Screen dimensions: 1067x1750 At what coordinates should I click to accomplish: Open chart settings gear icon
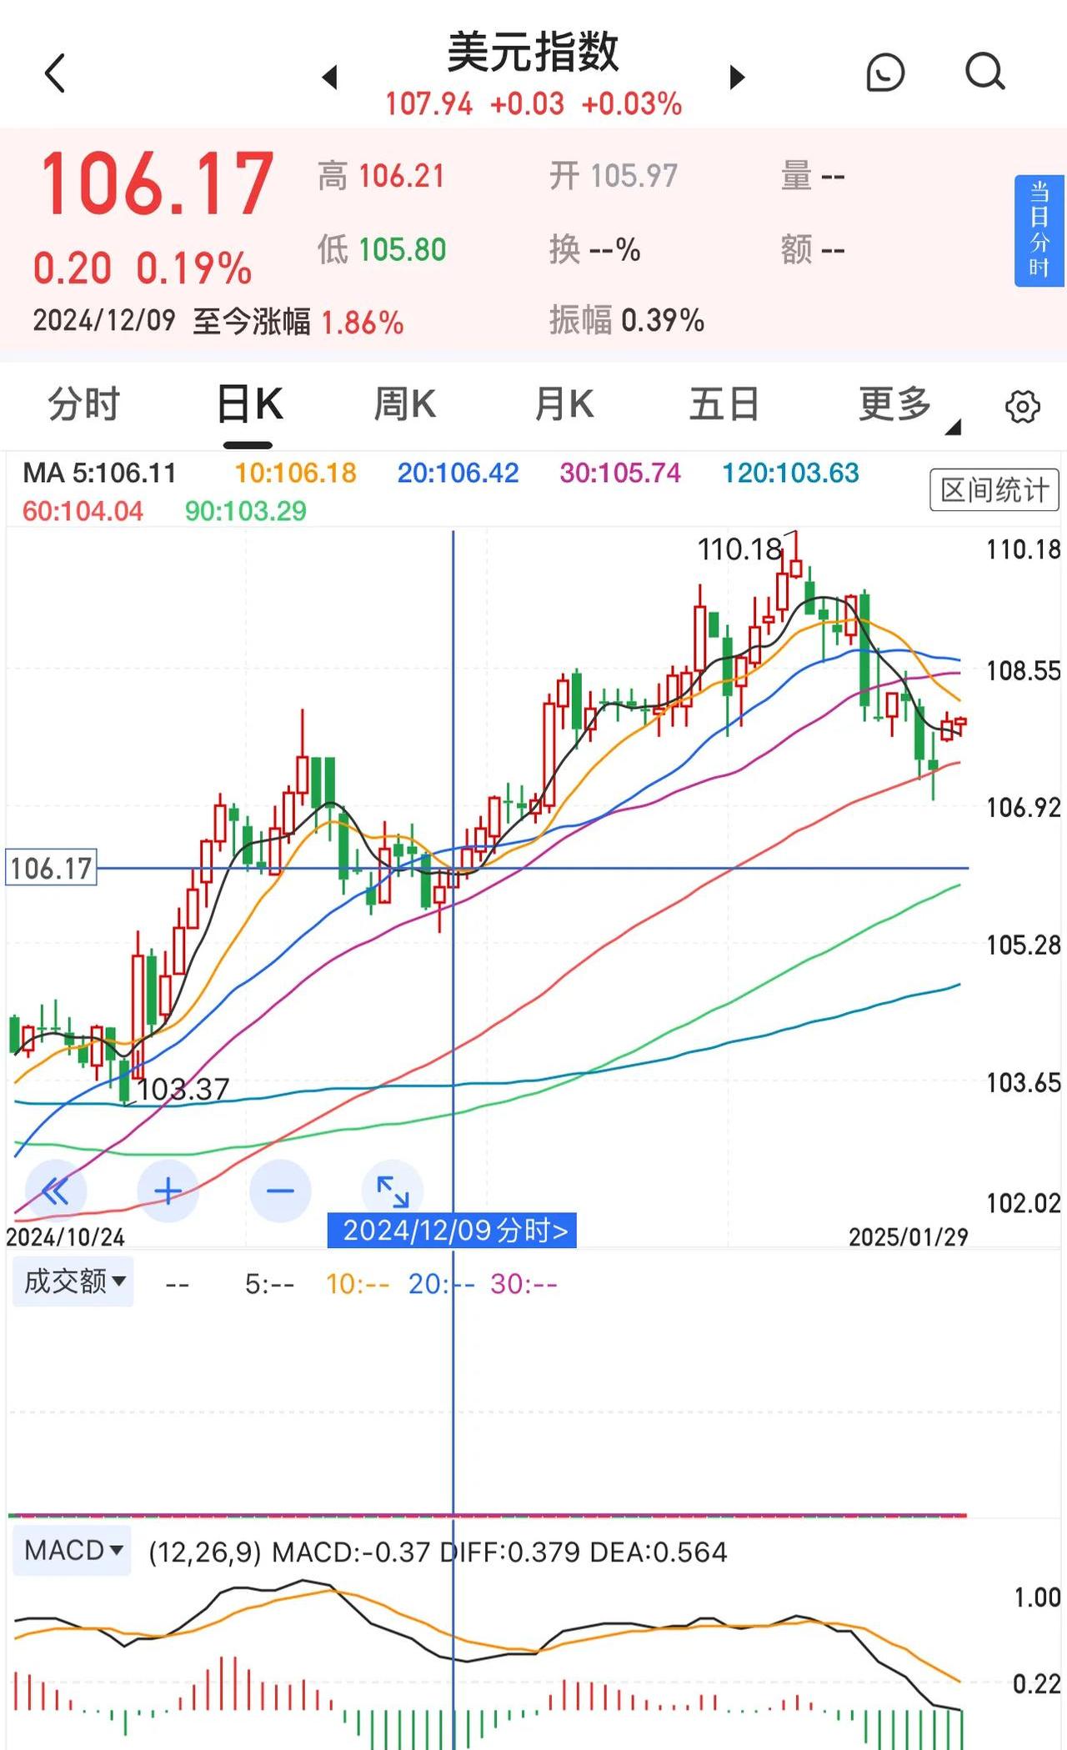(1022, 407)
